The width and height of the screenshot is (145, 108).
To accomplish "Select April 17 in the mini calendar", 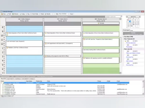I will [133, 23].
